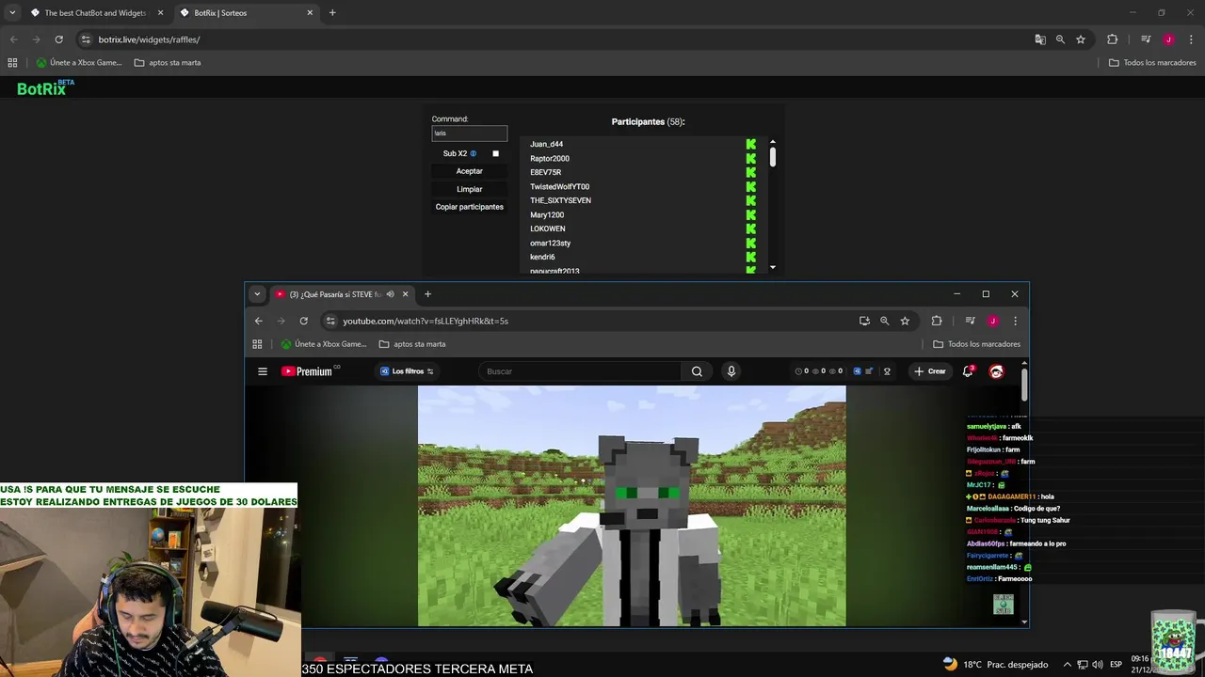Expand tab search dropdown in back window
The image size is (1205, 677).
coord(12,13)
